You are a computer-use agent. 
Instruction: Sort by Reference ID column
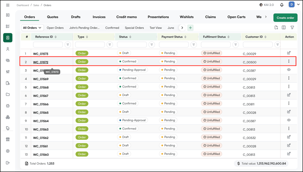(56, 37)
